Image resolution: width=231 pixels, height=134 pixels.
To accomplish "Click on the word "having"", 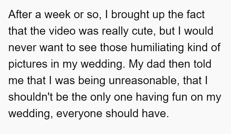I will [x=152, y=97].
